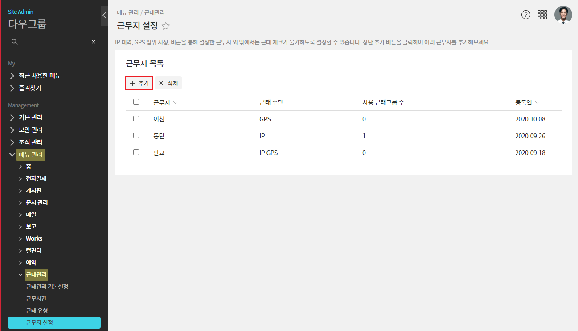Click the user profile avatar

point(563,15)
